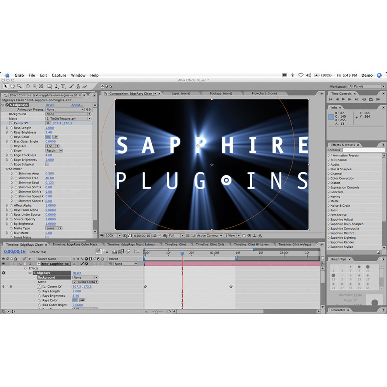
Task: Select the Clone Stamp tool
Action: click(78, 86)
